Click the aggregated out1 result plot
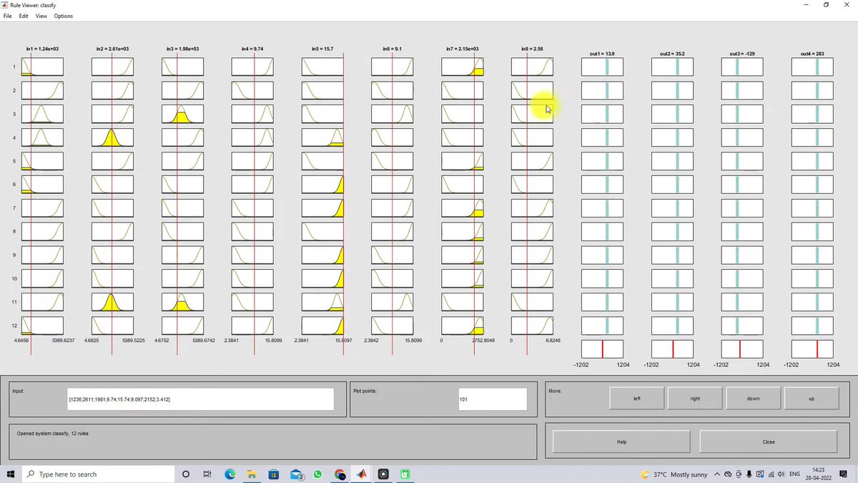The width and height of the screenshot is (858, 483). (x=602, y=349)
